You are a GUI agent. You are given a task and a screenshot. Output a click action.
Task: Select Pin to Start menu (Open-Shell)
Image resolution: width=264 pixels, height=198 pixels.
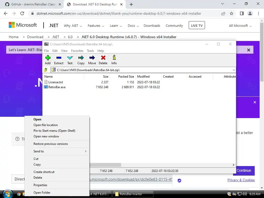pyautogui.click(x=57, y=131)
